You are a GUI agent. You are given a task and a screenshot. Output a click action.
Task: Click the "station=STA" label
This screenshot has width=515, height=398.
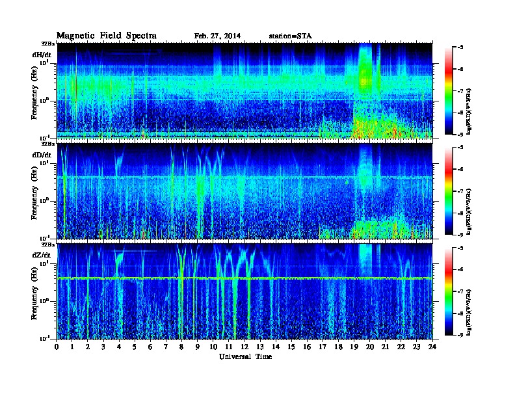tap(291, 36)
